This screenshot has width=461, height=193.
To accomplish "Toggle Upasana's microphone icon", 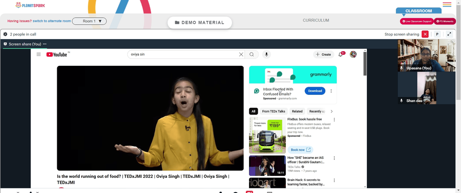I will point(402,68).
